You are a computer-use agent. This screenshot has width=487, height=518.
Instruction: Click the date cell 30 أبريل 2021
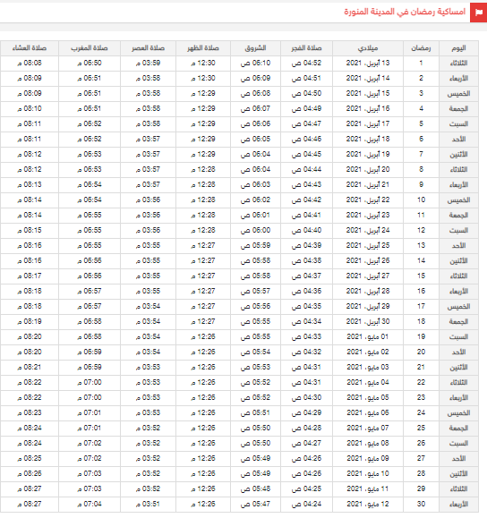point(368,322)
